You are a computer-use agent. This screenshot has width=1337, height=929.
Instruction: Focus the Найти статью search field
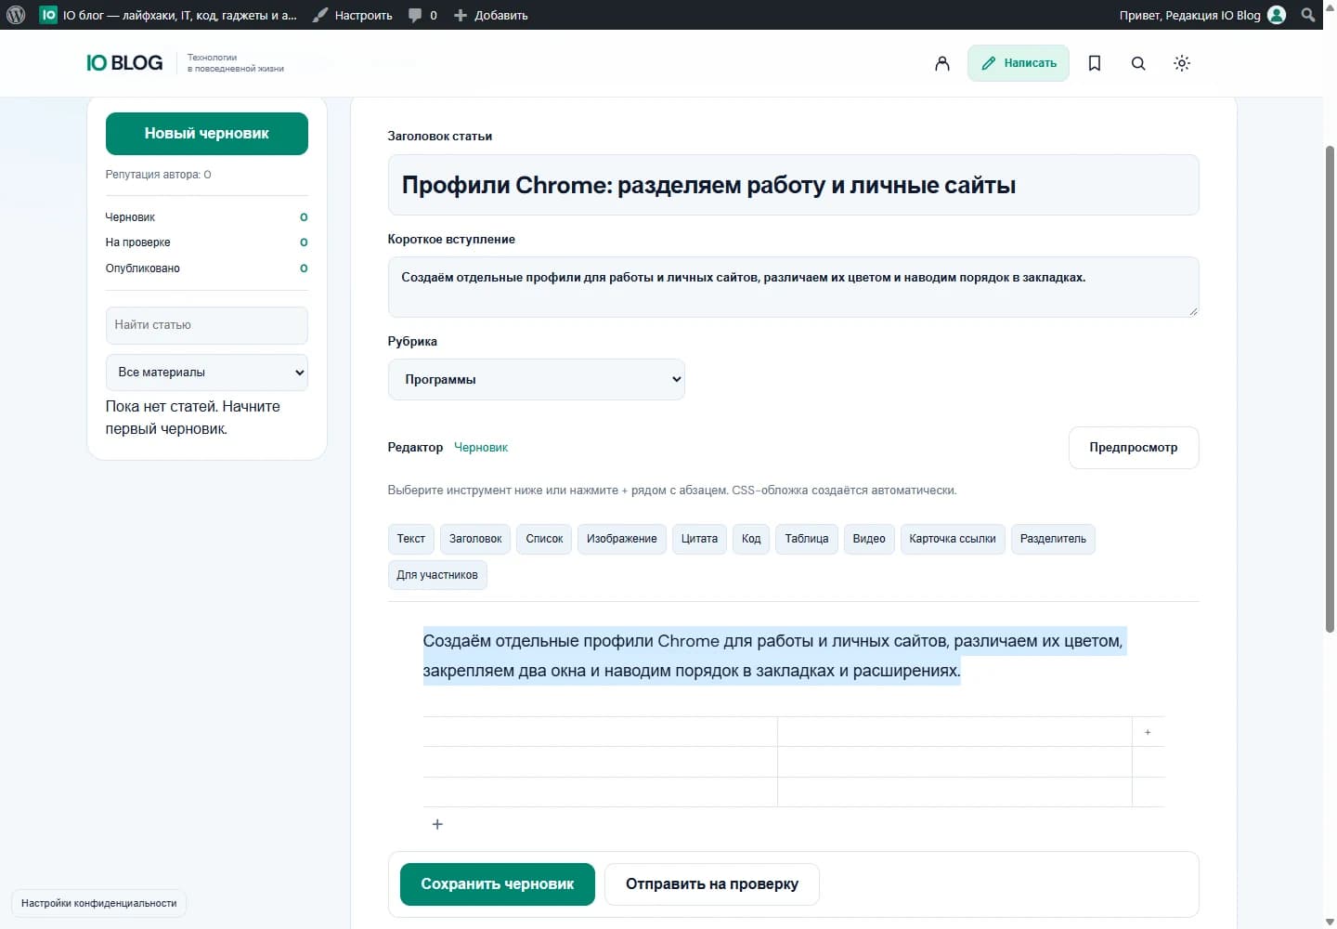[x=207, y=325]
